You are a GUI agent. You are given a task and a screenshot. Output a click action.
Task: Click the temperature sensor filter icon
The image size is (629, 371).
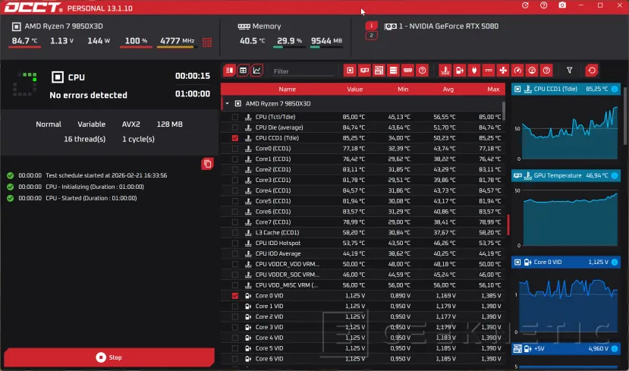[444, 71]
